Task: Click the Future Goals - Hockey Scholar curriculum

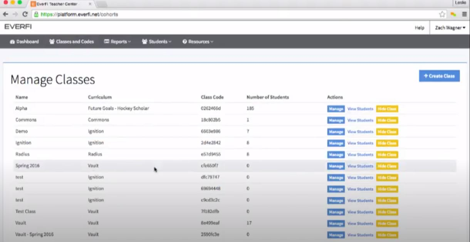Action: [118, 108]
